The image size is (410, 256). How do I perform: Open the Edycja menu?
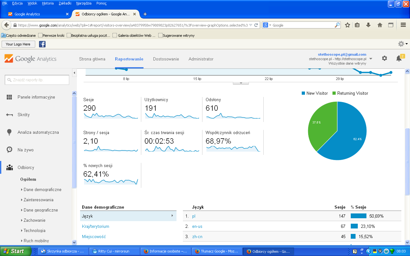17,3
